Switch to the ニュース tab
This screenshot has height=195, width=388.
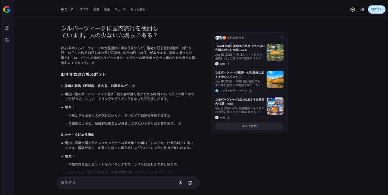pyautogui.click(x=120, y=9)
